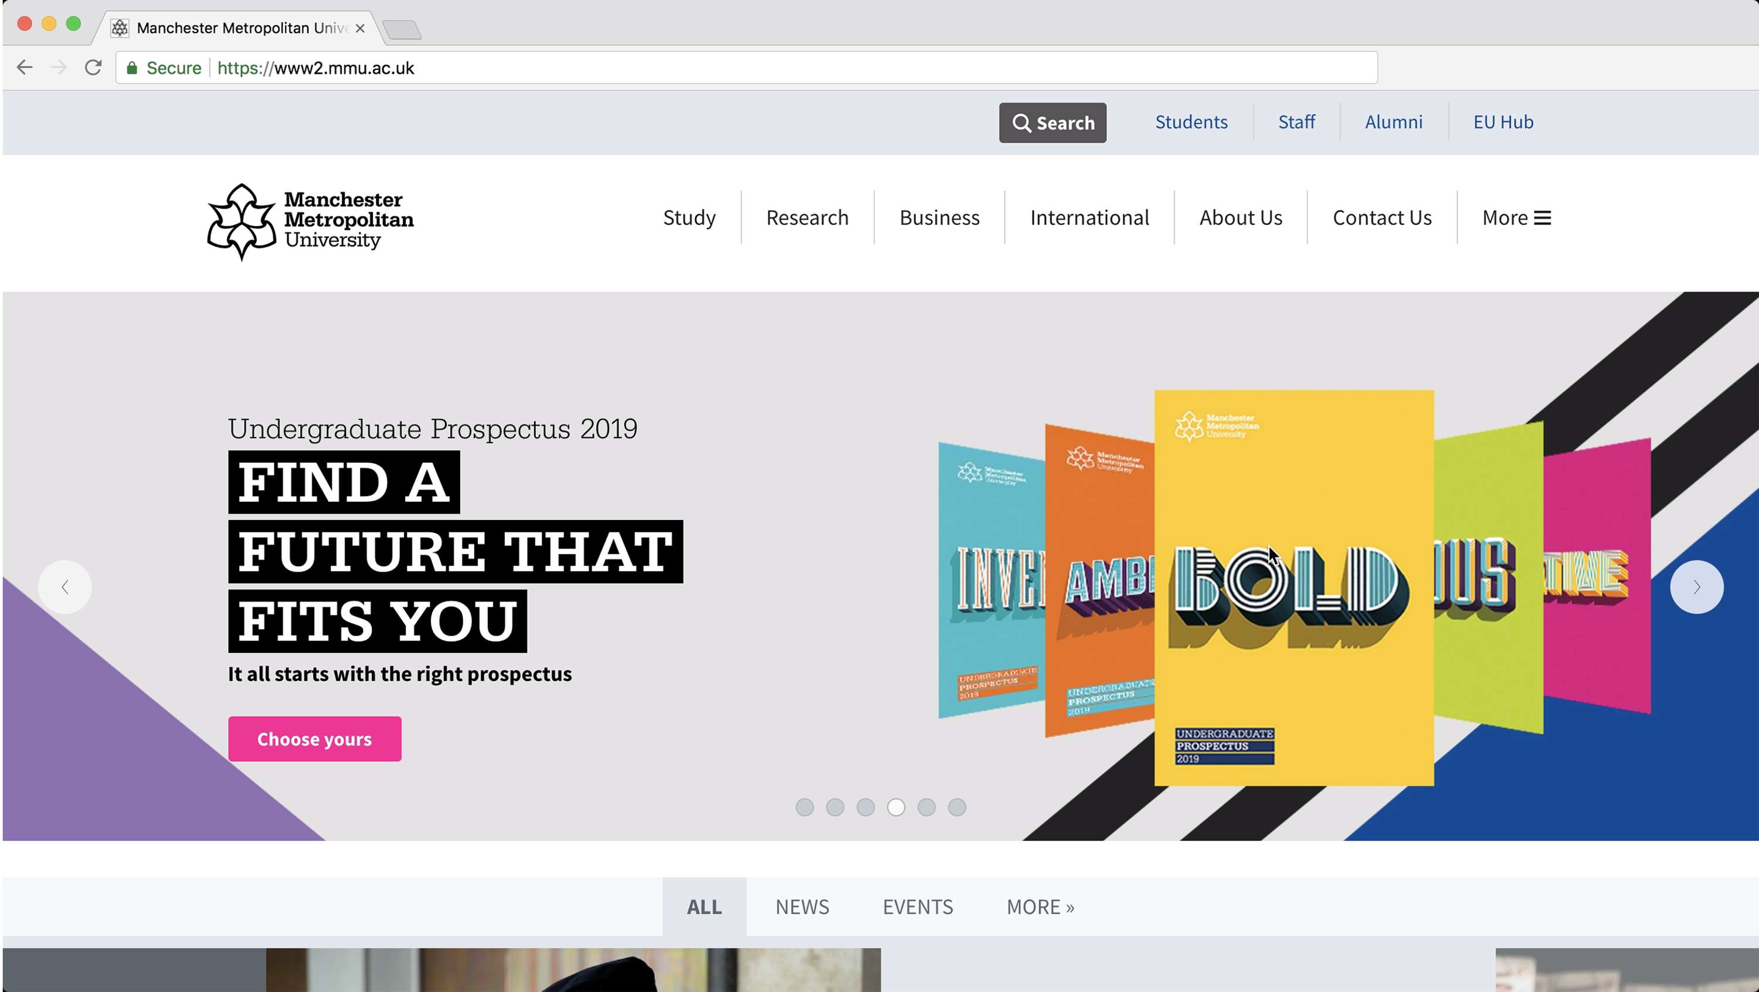The image size is (1759, 992).
Task: Click 'It all starts with the right prospectus' text
Action: [x=399, y=674]
